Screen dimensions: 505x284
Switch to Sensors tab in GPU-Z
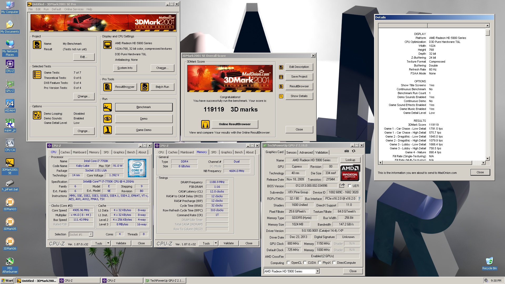(x=291, y=153)
